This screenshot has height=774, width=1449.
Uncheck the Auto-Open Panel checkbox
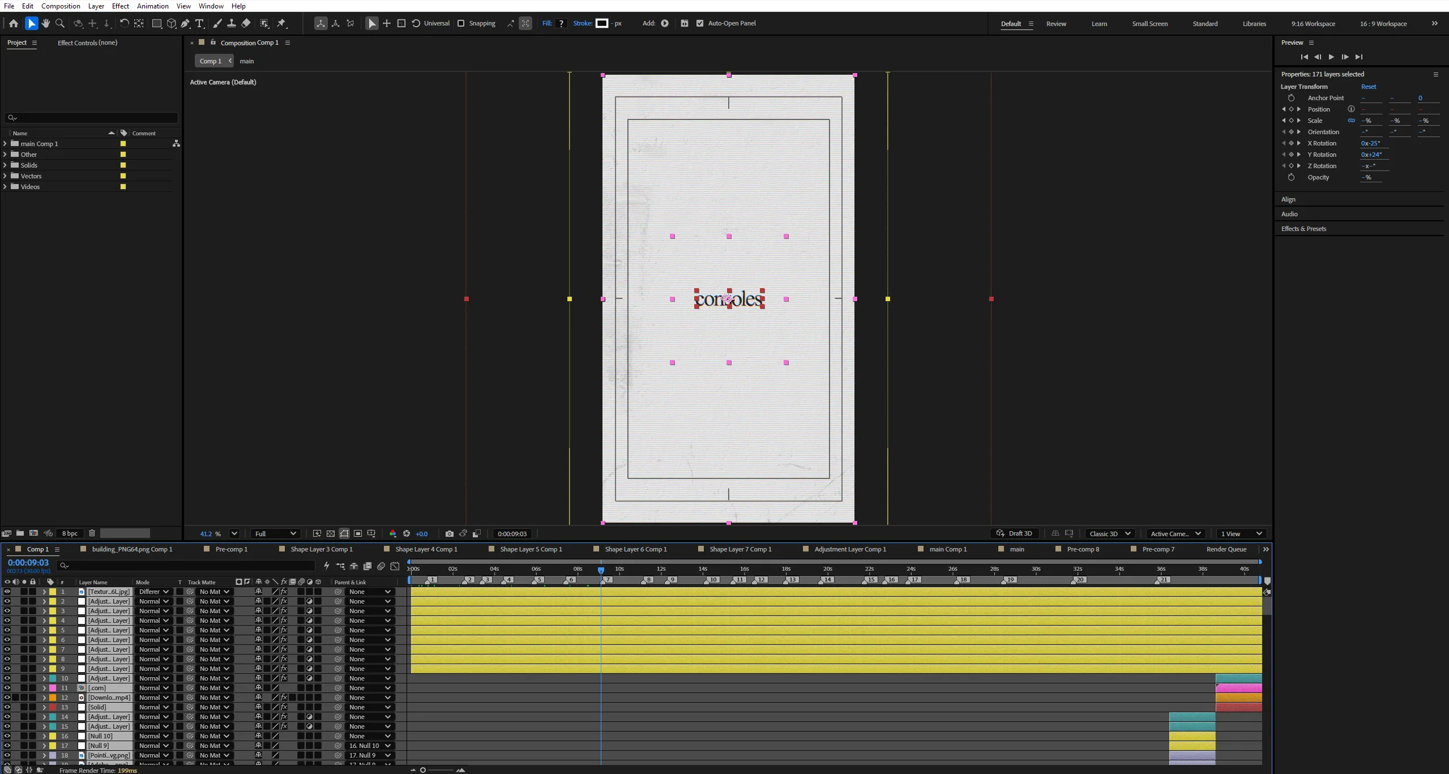coord(700,23)
